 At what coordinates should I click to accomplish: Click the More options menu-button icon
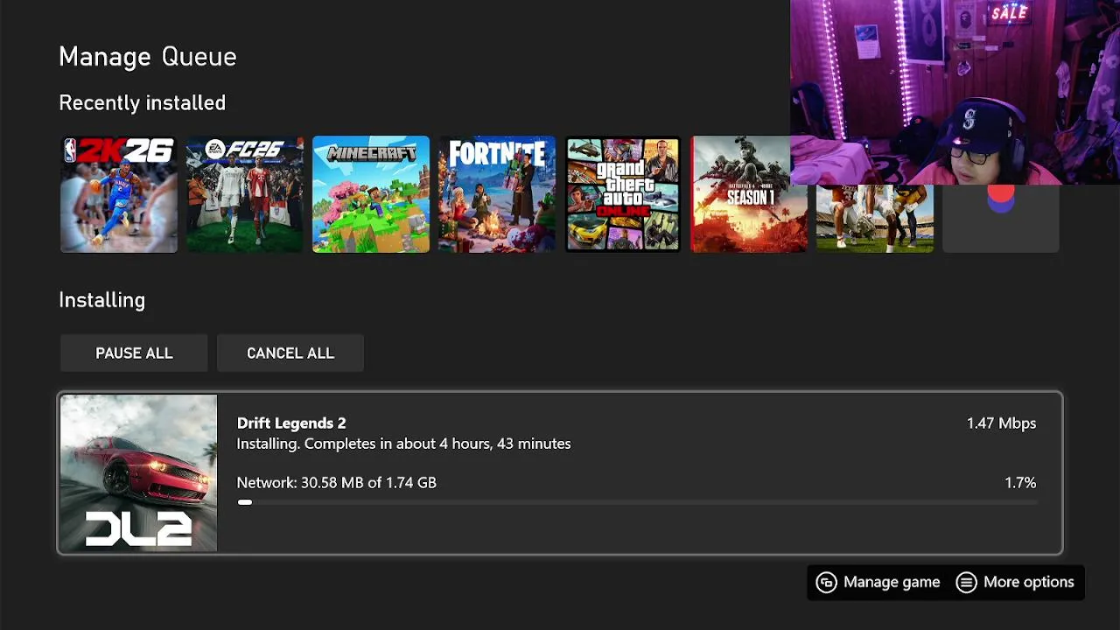coord(966,583)
